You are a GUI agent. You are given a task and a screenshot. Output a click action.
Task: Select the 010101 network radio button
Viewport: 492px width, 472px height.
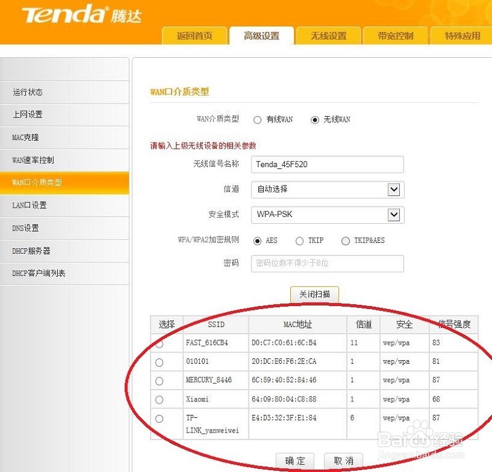[x=159, y=363]
